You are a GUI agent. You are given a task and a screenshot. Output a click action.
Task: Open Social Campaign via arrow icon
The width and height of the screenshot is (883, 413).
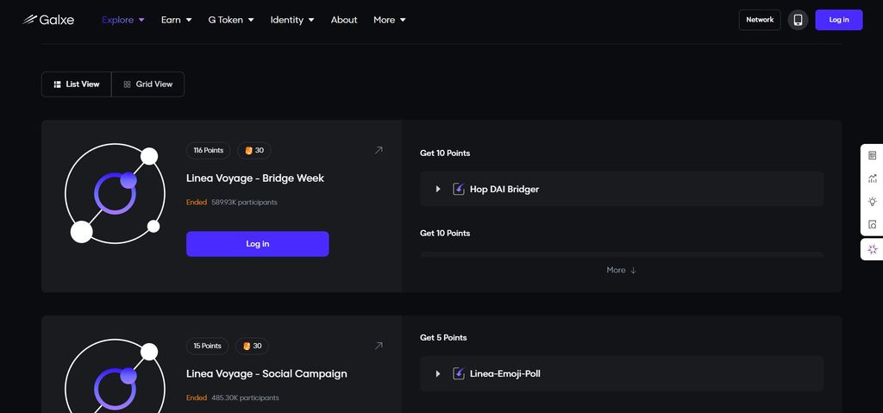tap(379, 346)
